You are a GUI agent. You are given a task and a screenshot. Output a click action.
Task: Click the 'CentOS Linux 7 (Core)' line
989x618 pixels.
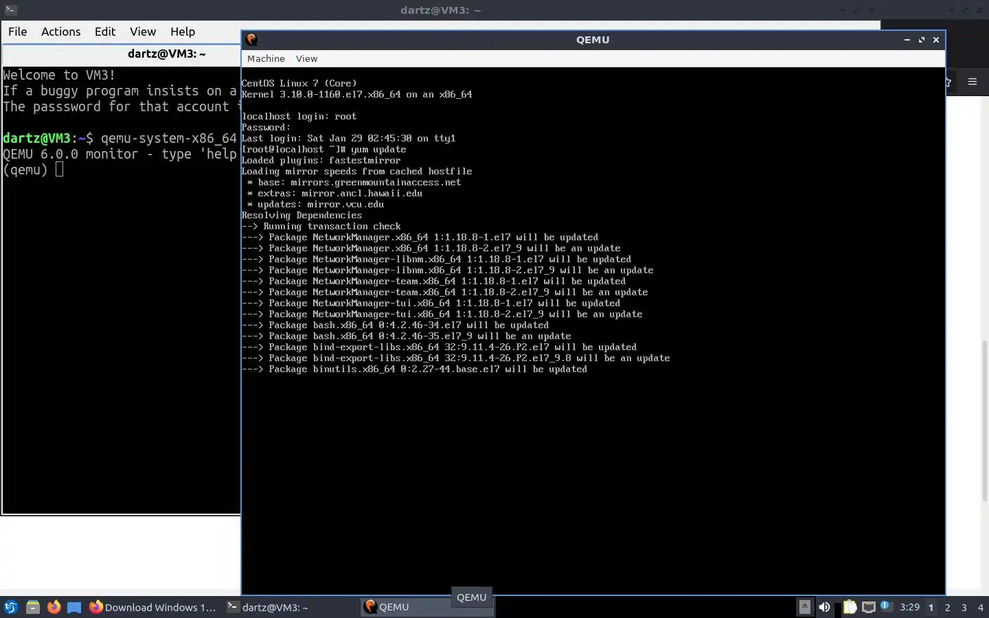[x=299, y=83]
